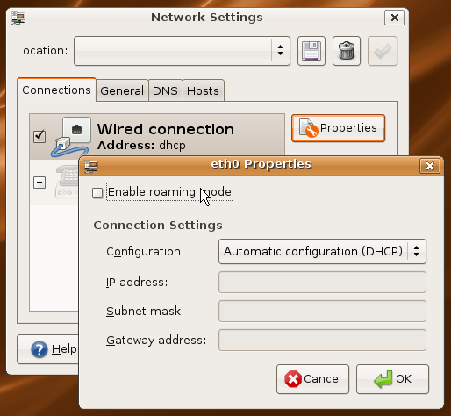Open the Configuration dropdown showing DHCP
451x416 pixels.
pyautogui.click(x=322, y=252)
